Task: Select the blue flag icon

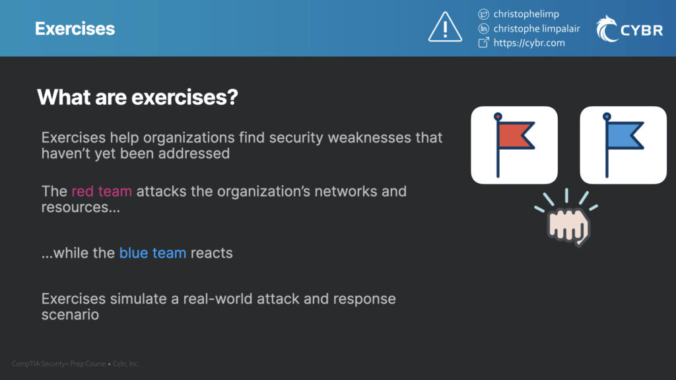Action: 623,145
